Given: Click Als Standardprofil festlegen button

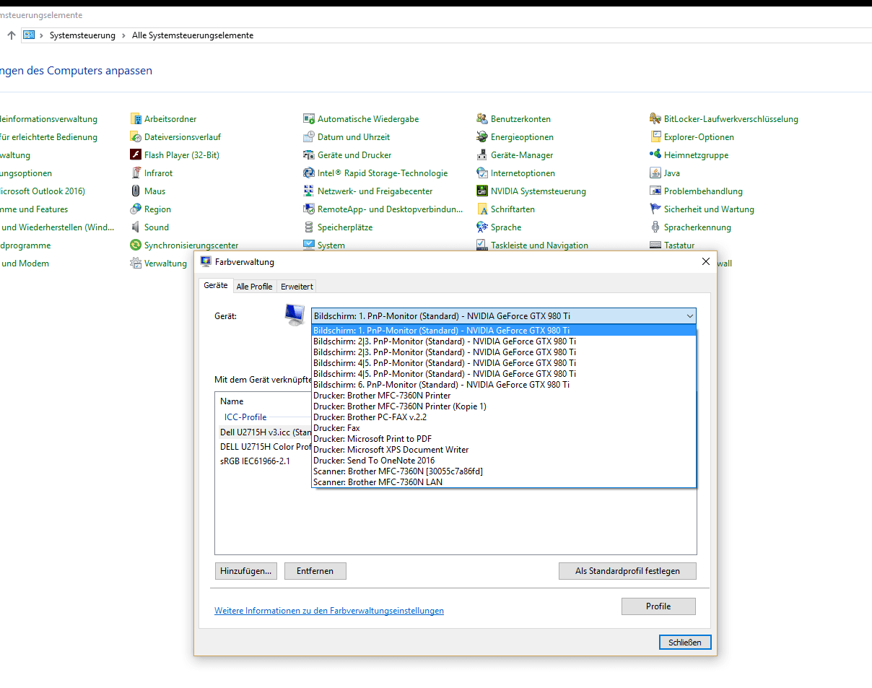Looking at the screenshot, I should coord(627,571).
